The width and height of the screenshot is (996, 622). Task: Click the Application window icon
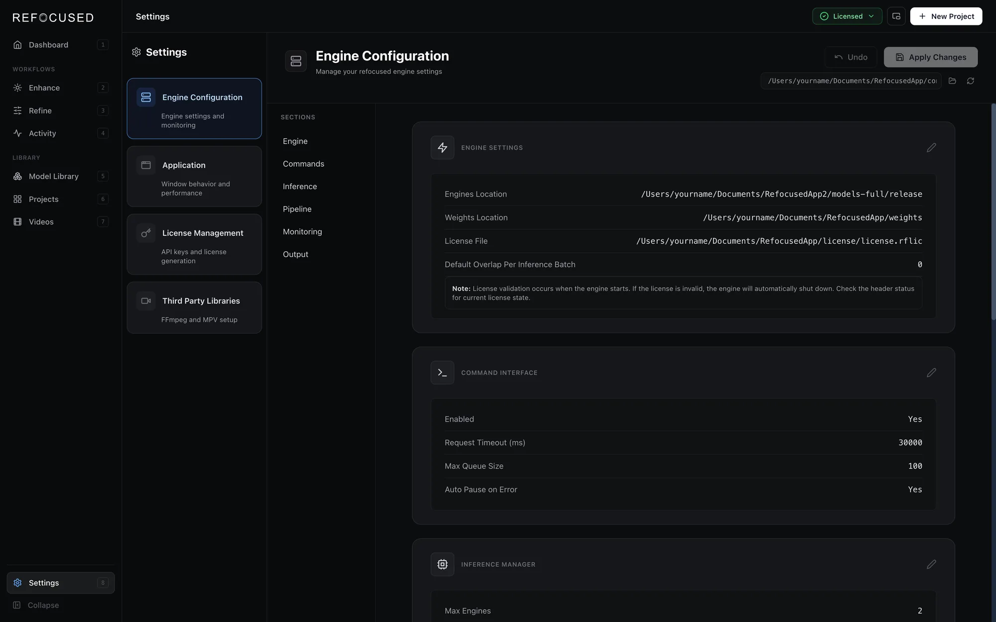pyautogui.click(x=146, y=165)
